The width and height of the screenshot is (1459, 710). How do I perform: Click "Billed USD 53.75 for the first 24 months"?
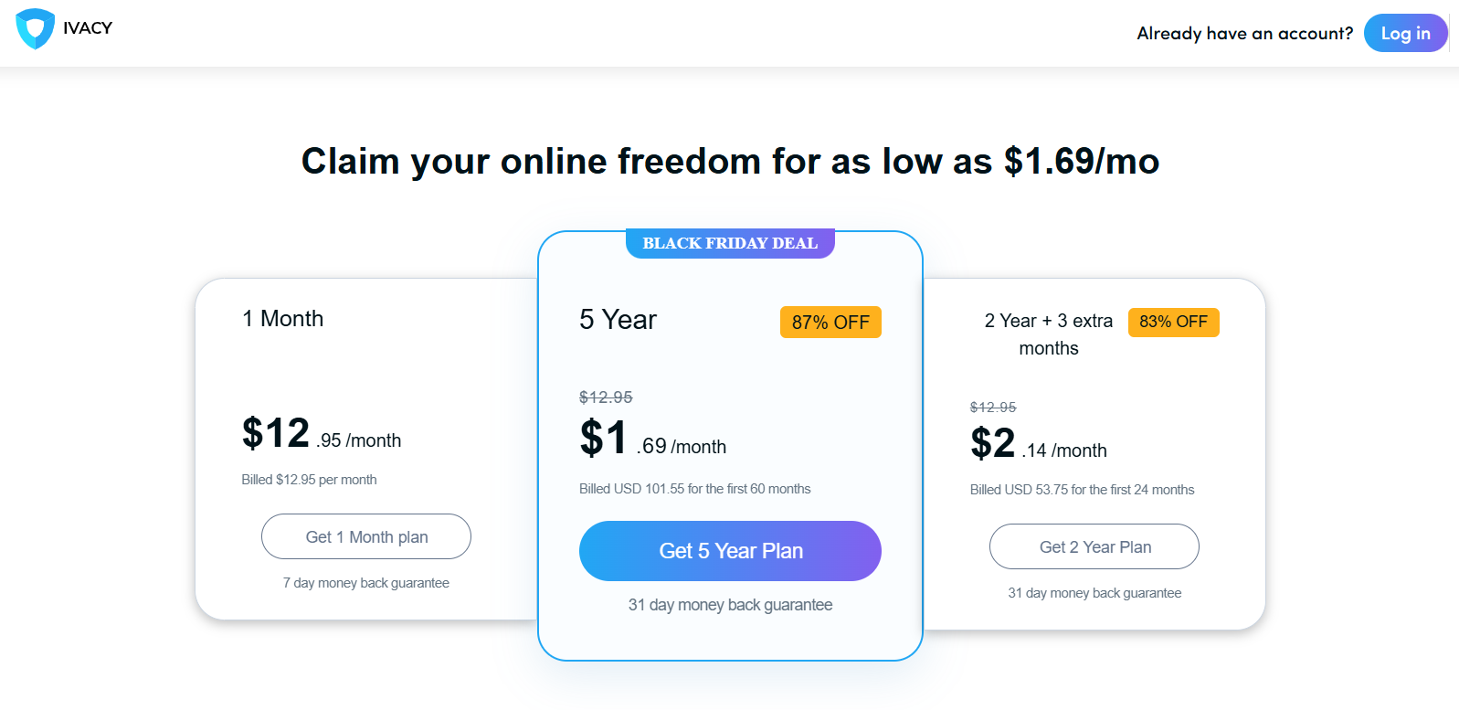tap(1082, 490)
